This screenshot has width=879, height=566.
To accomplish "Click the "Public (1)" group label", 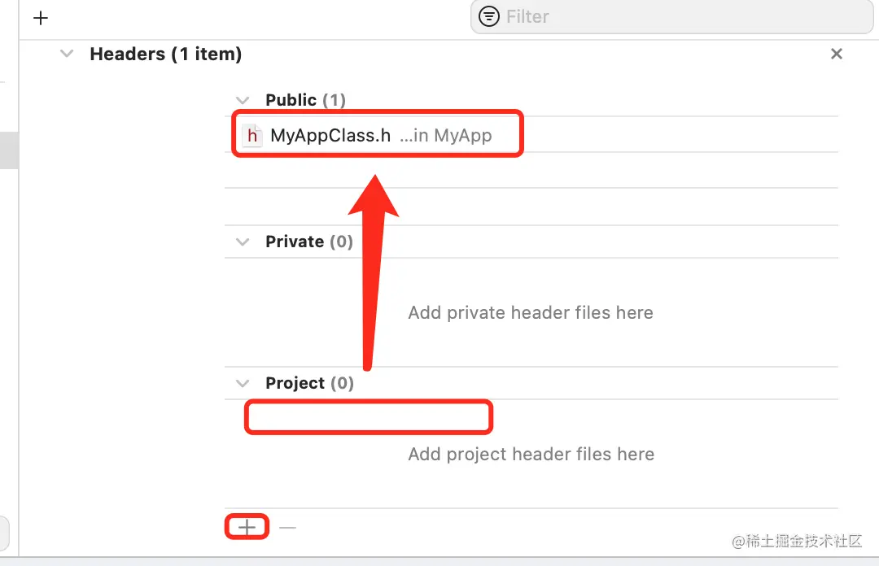I will (x=305, y=100).
